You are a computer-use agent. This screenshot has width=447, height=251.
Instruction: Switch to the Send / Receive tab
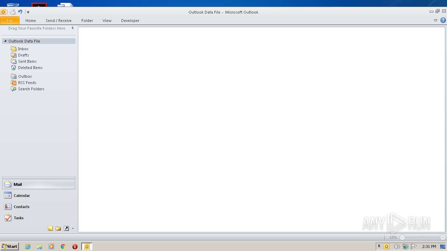point(59,21)
